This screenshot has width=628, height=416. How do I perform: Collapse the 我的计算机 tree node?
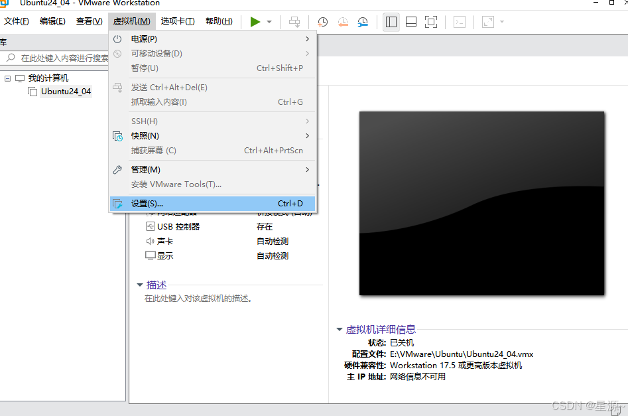pyautogui.click(x=7, y=78)
